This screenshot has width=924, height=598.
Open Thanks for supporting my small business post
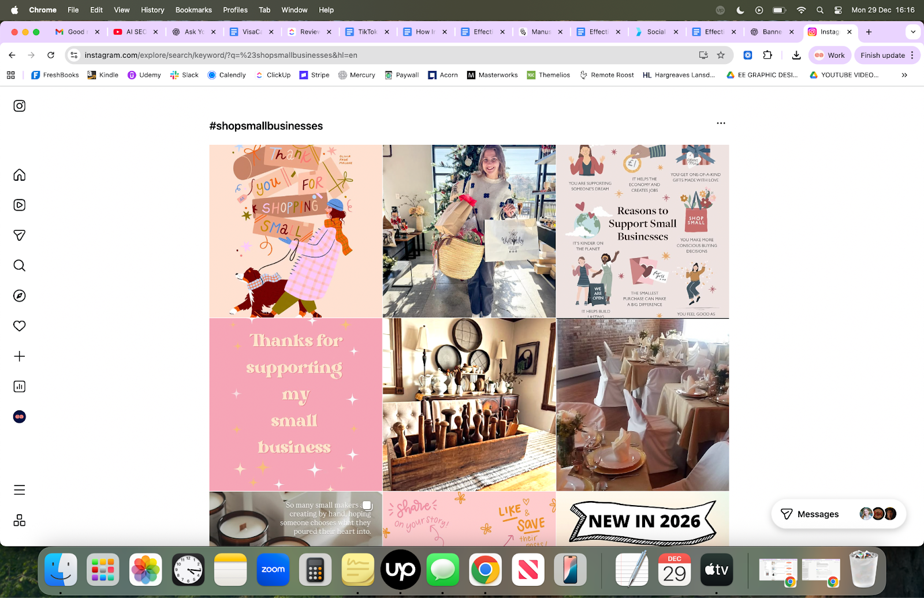pyautogui.click(x=296, y=405)
